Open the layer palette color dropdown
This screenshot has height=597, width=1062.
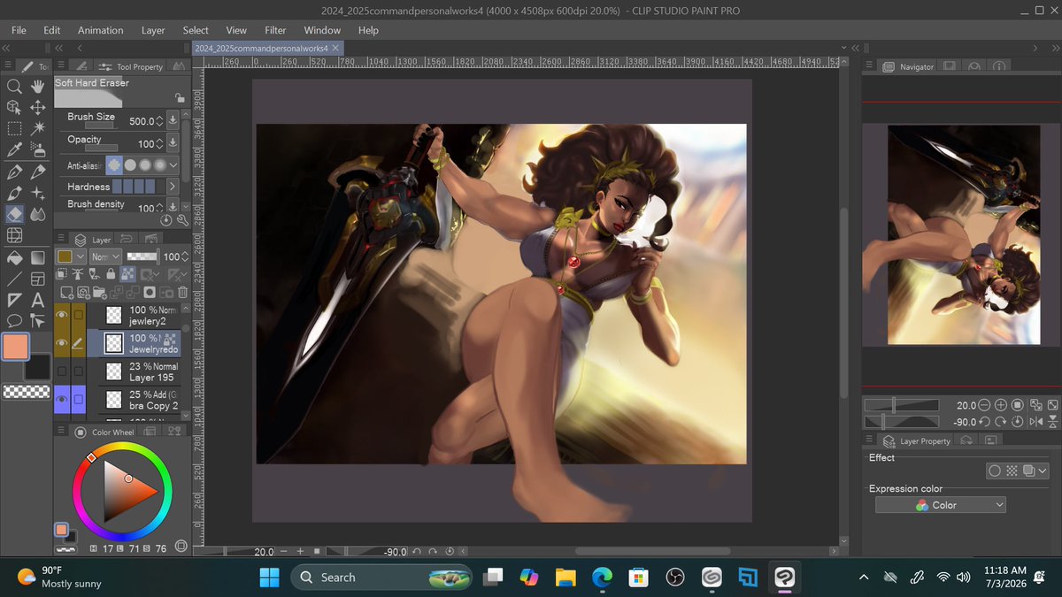click(x=71, y=256)
